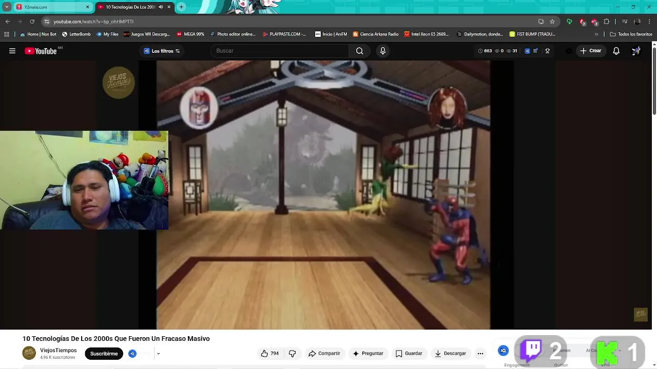
Task: Like the video with thumbs up
Action: pos(270,353)
